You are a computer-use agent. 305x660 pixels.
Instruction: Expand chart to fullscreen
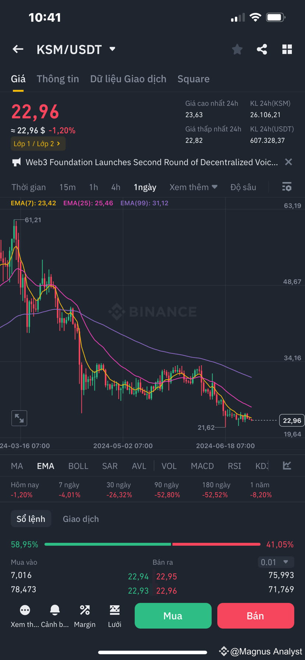[19, 418]
